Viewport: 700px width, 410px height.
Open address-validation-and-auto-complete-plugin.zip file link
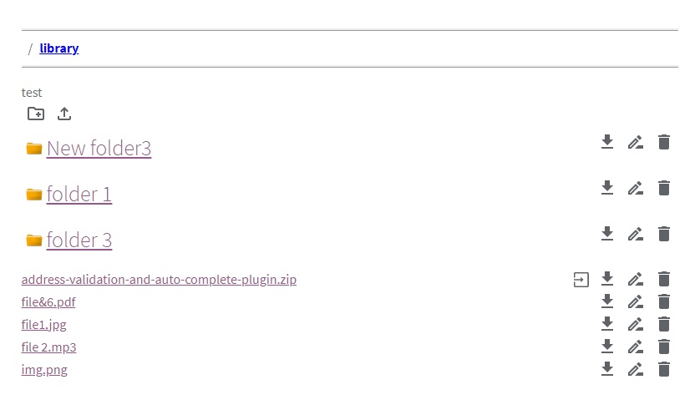click(159, 280)
